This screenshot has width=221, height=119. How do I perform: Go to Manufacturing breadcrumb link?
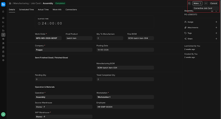(x=21, y=3)
